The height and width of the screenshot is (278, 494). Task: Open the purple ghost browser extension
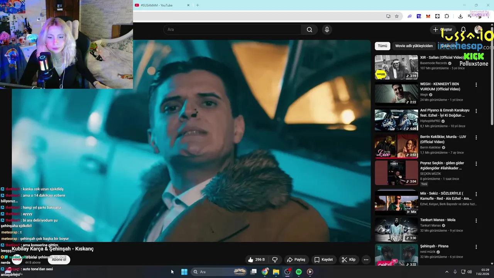coord(410,16)
